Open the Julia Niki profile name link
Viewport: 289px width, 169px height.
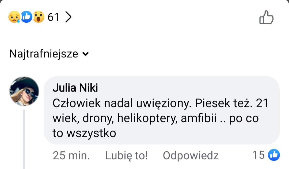75,88
